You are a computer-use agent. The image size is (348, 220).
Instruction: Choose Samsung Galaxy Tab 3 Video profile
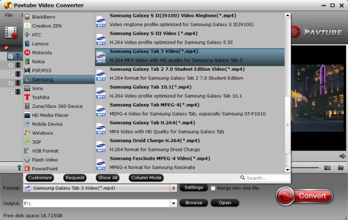190,57
